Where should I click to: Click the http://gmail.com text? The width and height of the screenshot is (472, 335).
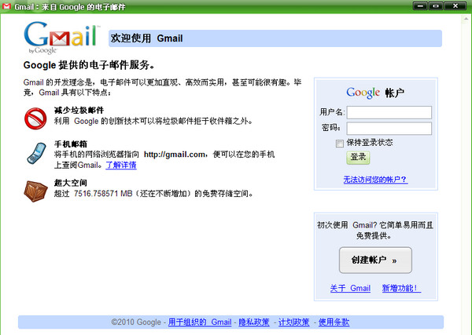pos(175,155)
